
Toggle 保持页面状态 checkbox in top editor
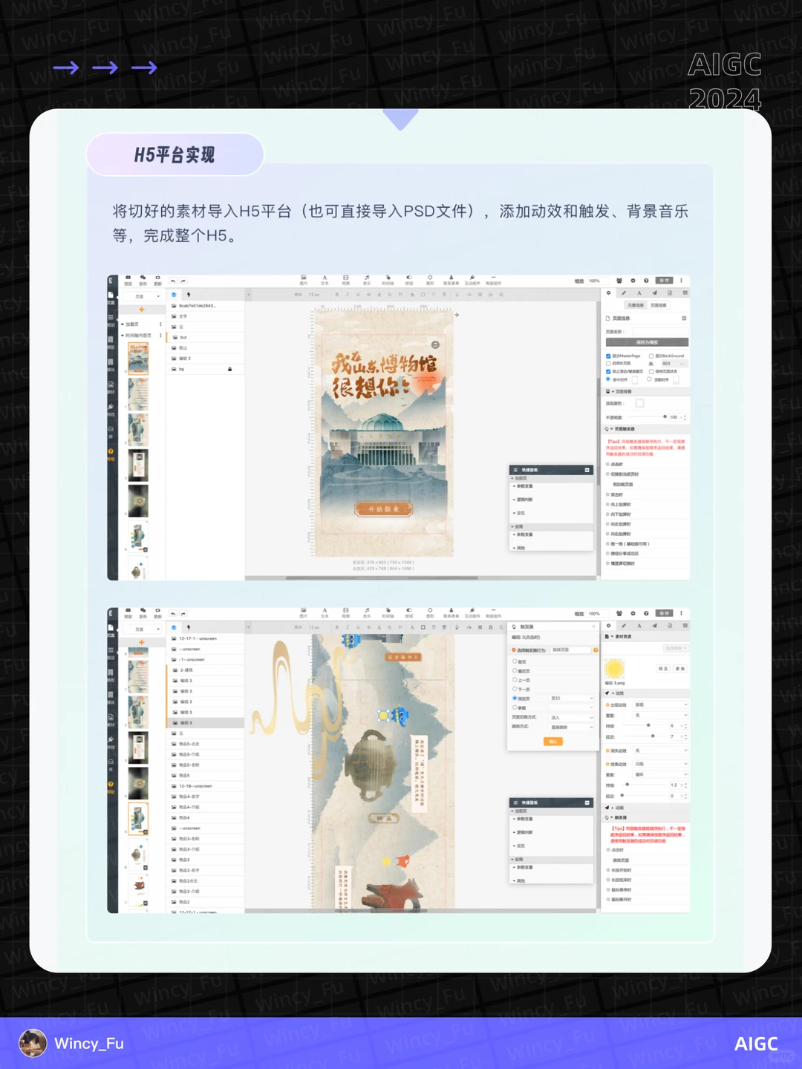651,372
